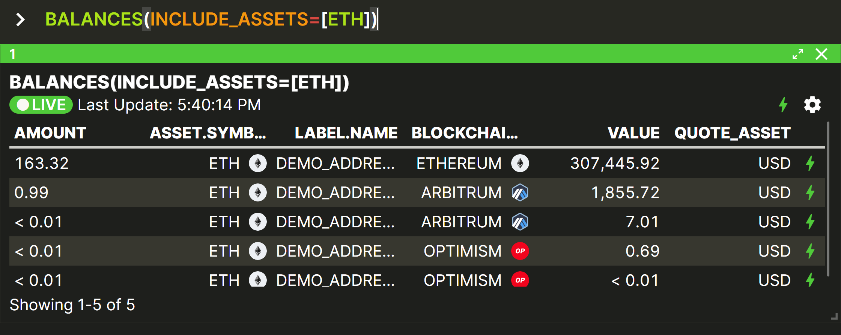The width and height of the screenshot is (841, 335).
Task: Click the QUOTE_ASSET column header
Action: [x=733, y=133]
